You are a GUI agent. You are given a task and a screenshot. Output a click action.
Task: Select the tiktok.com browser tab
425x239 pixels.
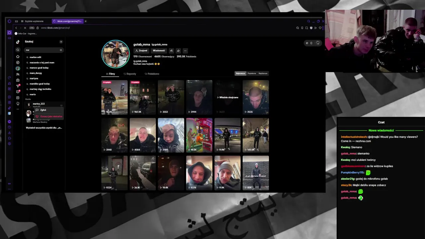[67, 21]
